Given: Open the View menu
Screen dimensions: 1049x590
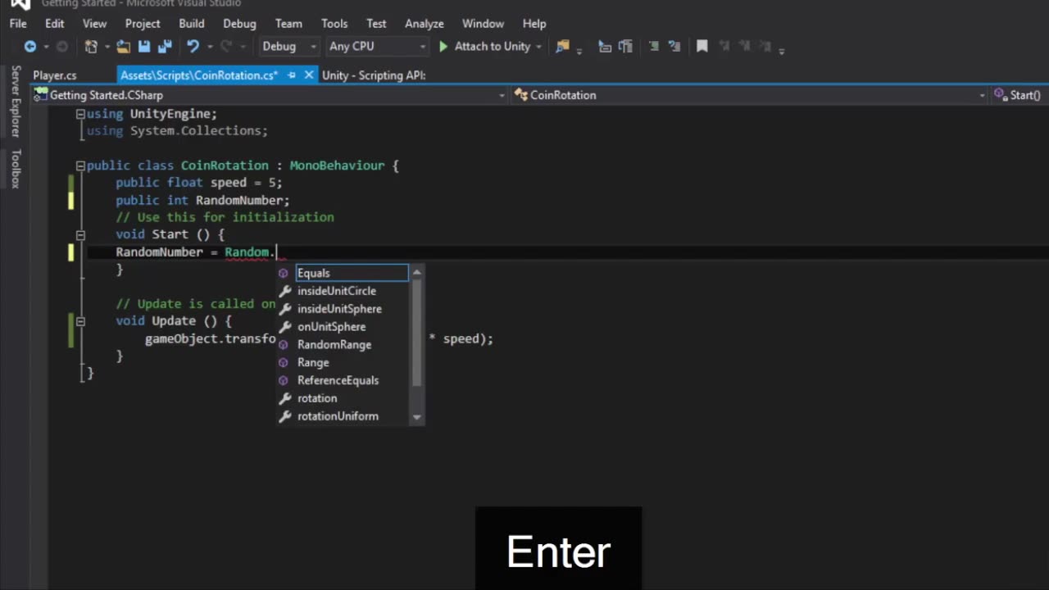Looking at the screenshot, I should point(94,24).
